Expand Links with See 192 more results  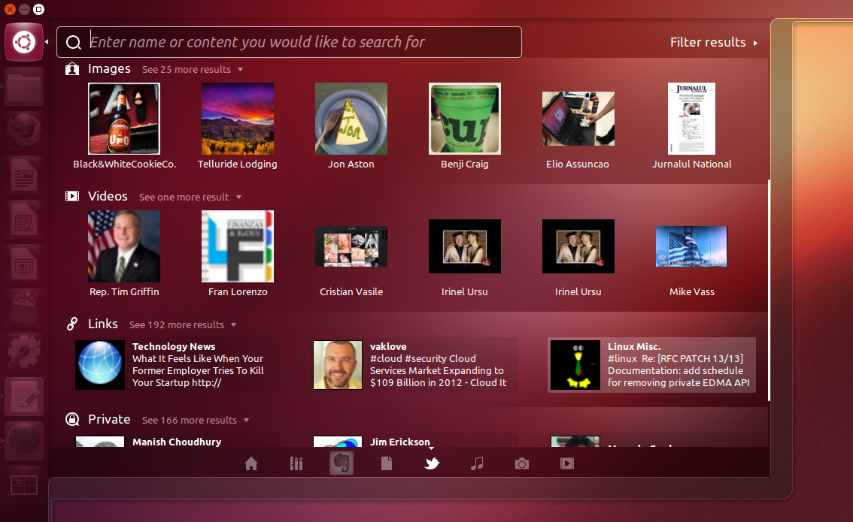[182, 324]
